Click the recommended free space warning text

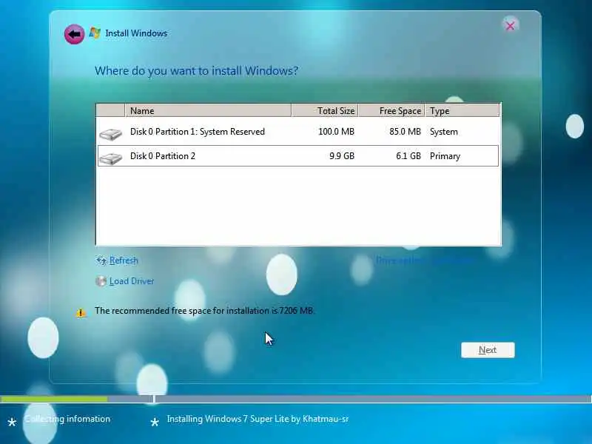(x=204, y=311)
